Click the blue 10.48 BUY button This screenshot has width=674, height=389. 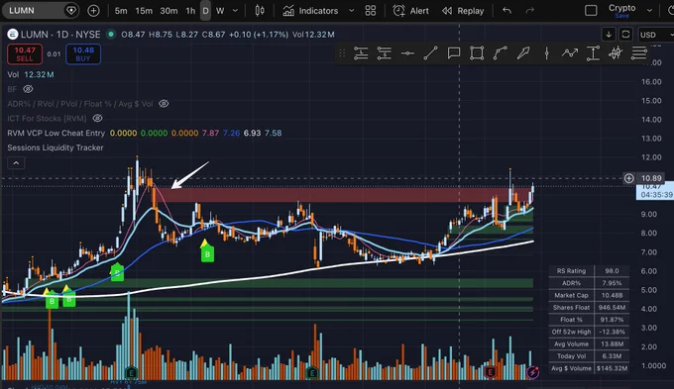coord(83,54)
